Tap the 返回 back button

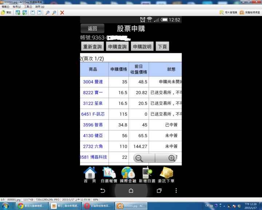[x=92, y=28]
